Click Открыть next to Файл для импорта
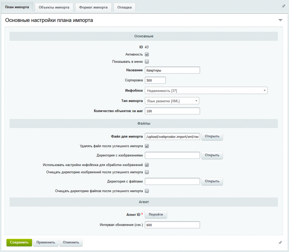289x252 pixels. coord(212,136)
